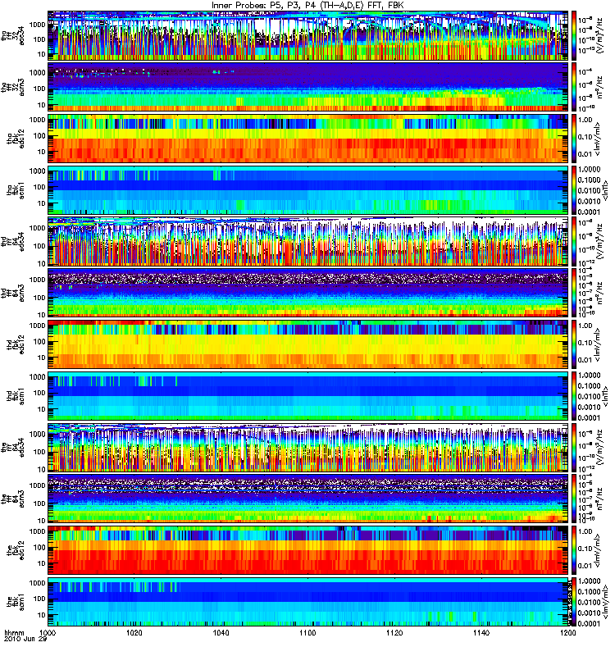Click color bar beside thd fbk scm1 panel

coord(574,396)
